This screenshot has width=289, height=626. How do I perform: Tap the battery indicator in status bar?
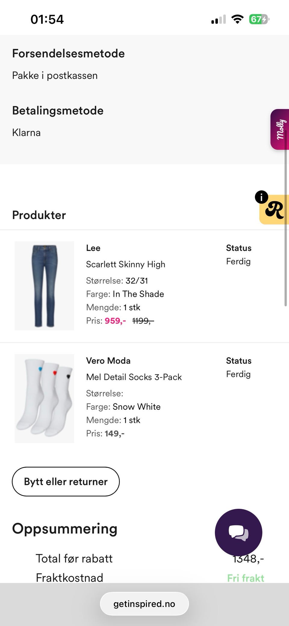[259, 20]
